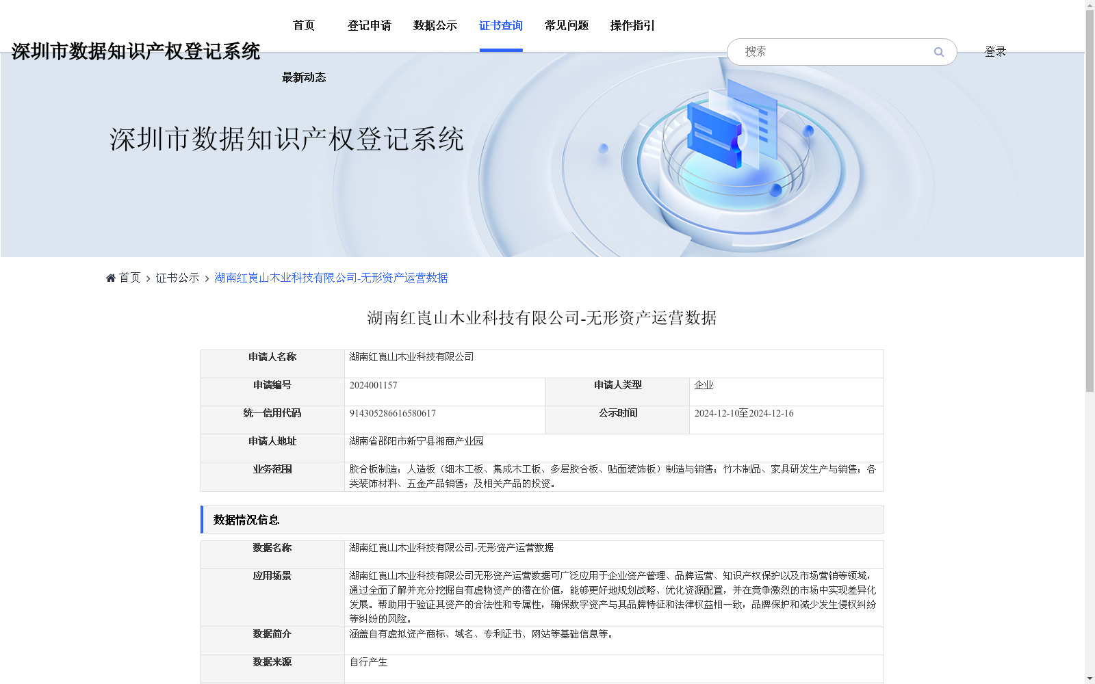Viewport: 1095px width, 684px height.
Task: Click scrollbar down arrow
Action: pyautogui.click(x=1090, y=679)
